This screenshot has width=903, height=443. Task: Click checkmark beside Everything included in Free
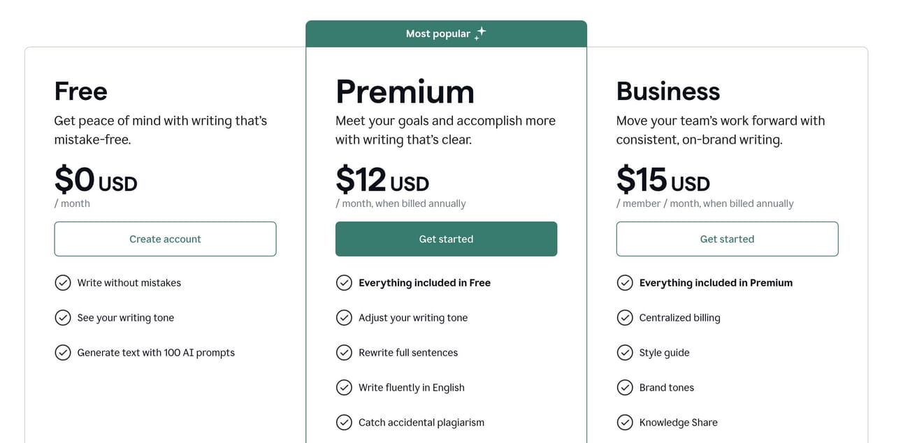pyautogui.click(x=344, y=282)
